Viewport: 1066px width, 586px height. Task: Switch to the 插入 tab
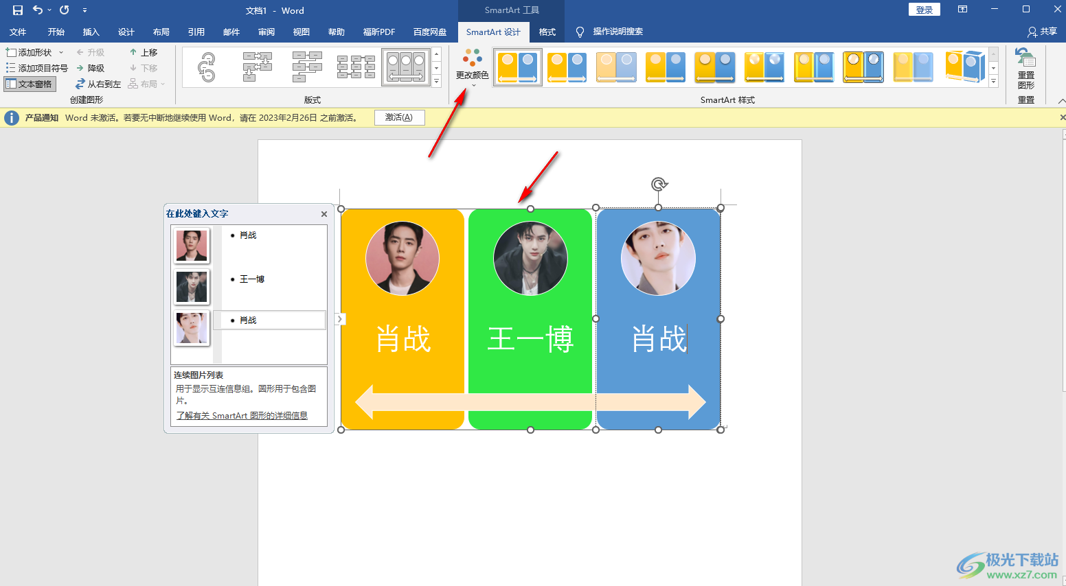[x=91, y=32]
